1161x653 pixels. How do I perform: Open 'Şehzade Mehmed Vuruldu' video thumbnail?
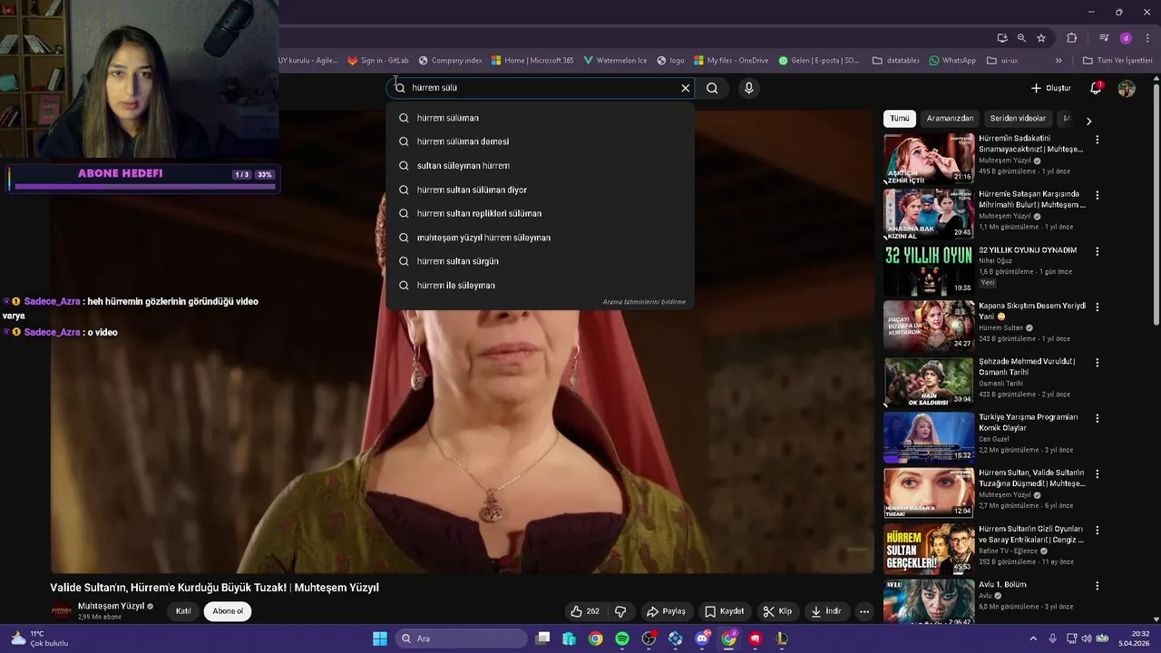929,382
